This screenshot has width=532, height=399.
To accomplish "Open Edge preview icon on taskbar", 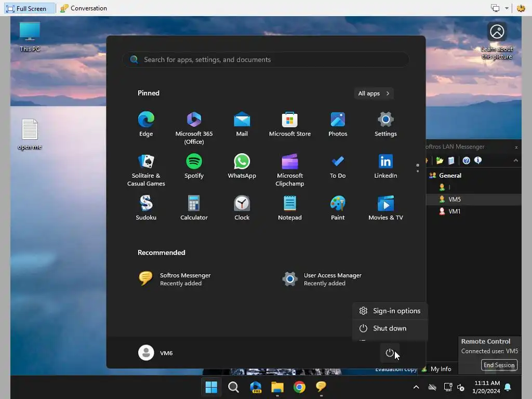I will pos(256,387).
